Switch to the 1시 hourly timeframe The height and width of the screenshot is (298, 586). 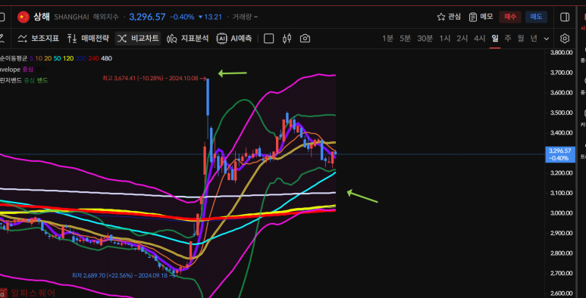coord(445,39)
